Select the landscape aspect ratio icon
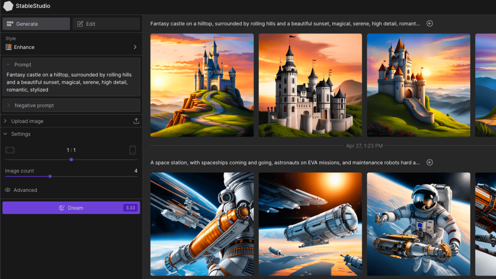The width and height of the screenshot is (496, 279). (x=10, y=150)
